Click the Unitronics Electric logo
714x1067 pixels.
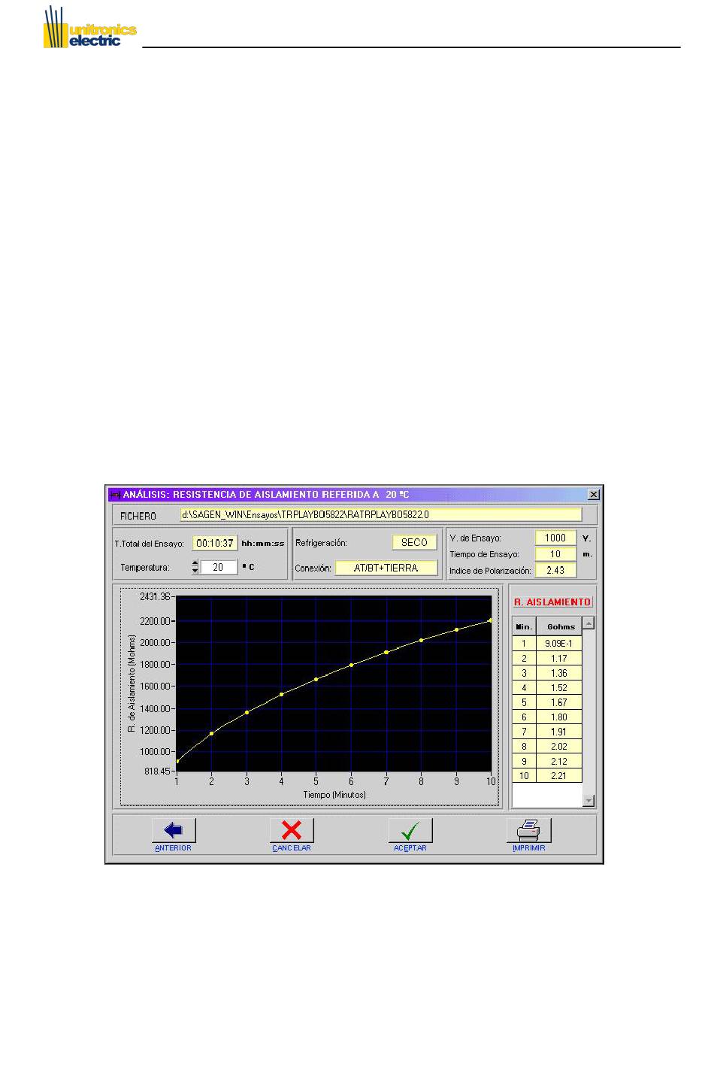(x=89, y=28)
